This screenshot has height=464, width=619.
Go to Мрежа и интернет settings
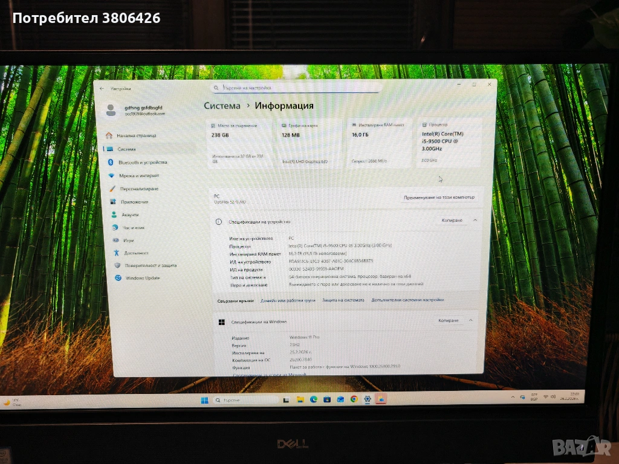(x=138, y=176)
